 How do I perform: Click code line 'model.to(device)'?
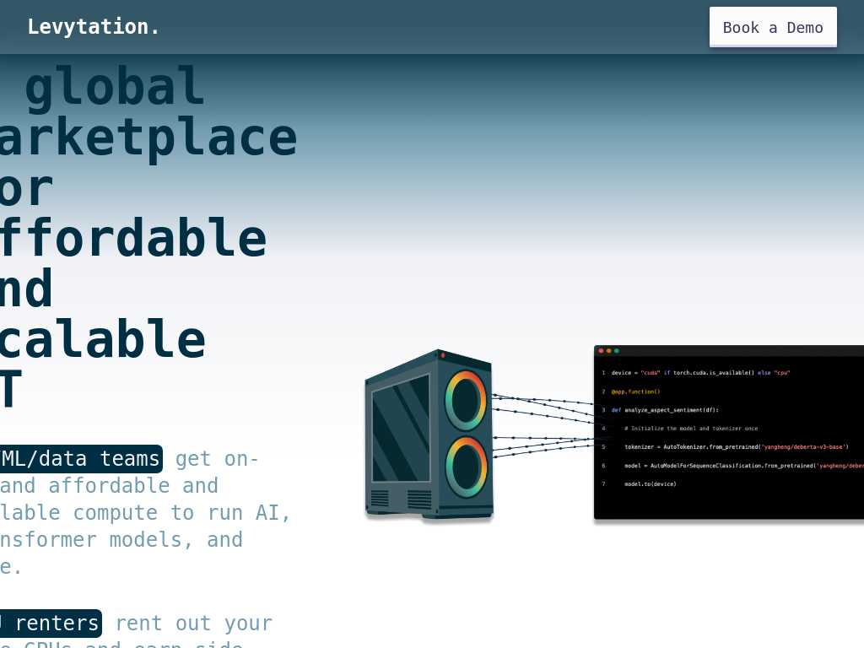coord(651,483)
